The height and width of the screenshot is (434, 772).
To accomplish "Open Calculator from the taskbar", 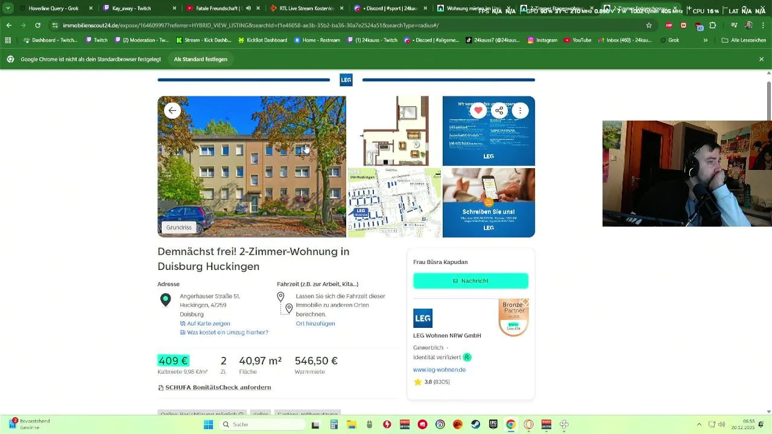I will 334,424.
